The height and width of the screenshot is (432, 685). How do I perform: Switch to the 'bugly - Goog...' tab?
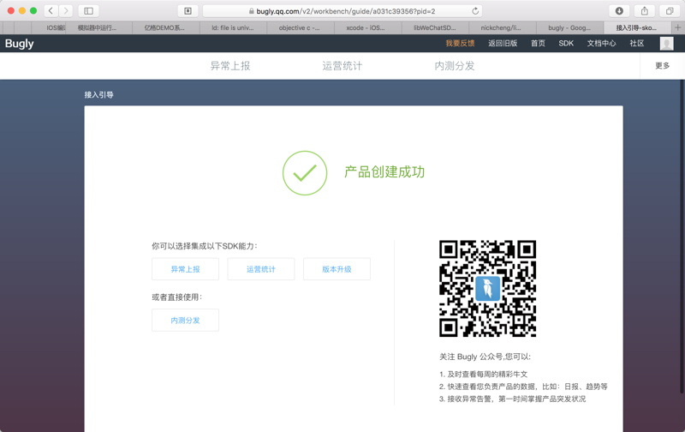tap(569, 27)
